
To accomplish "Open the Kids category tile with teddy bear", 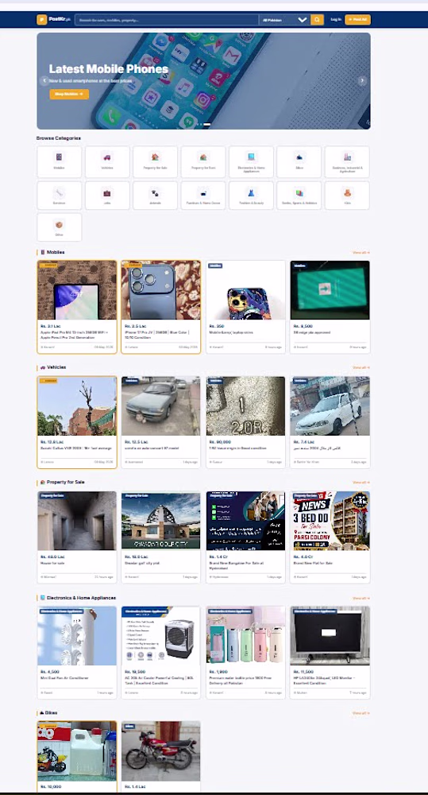I will coord(347,196).
